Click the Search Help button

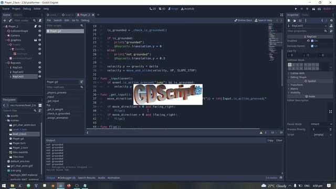264,20
